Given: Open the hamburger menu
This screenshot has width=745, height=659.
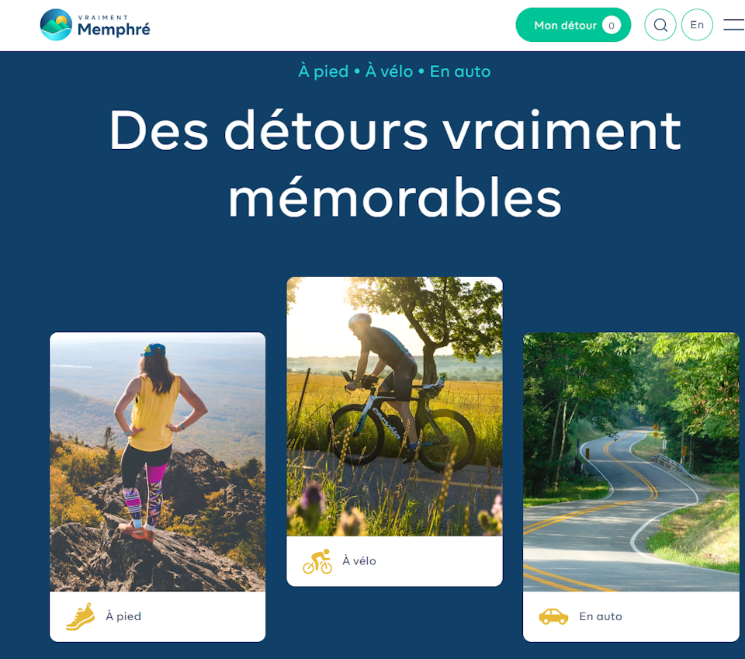Looking at the screenshot, I should [x=733, y=25].
